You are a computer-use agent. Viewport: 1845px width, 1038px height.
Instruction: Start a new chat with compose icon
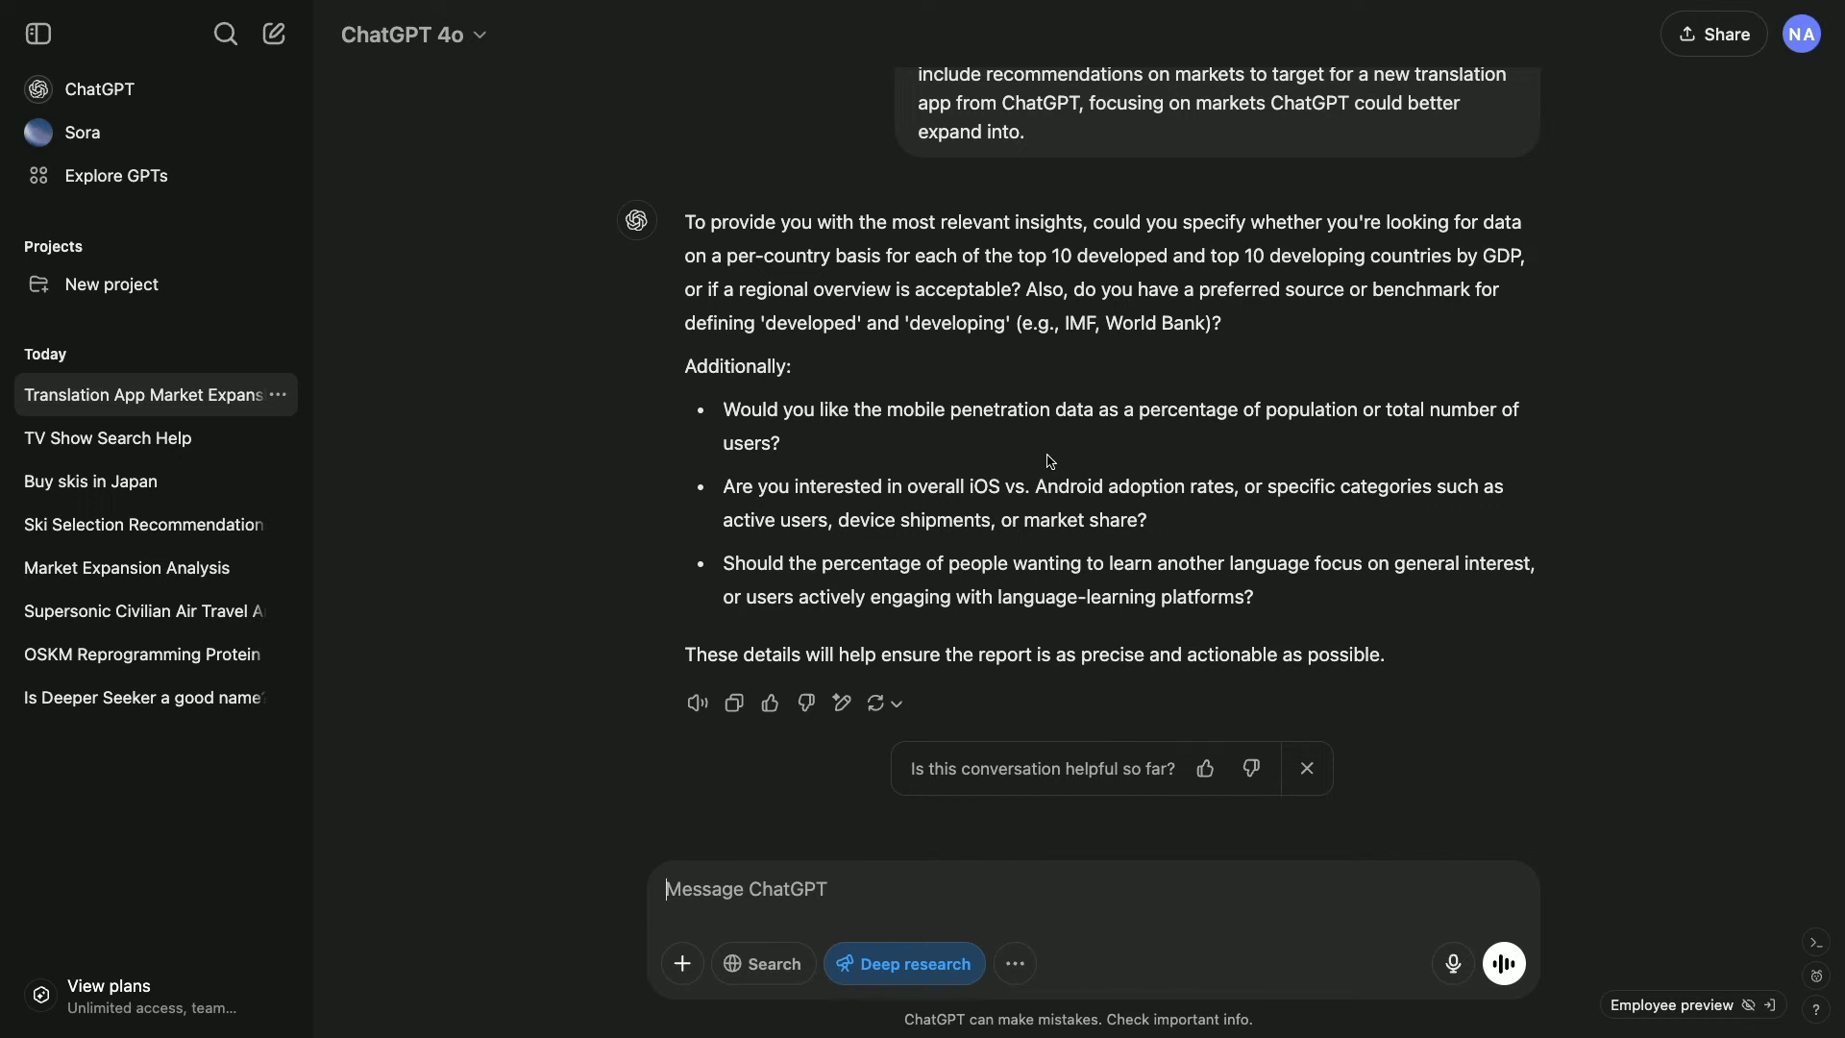pyautogui.click(x=274, y=35)
